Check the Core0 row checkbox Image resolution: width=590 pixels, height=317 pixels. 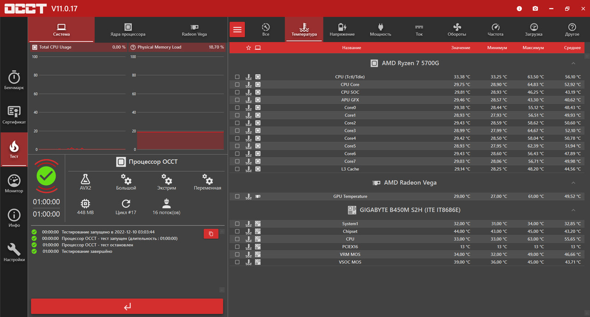[x=237, y=107]
